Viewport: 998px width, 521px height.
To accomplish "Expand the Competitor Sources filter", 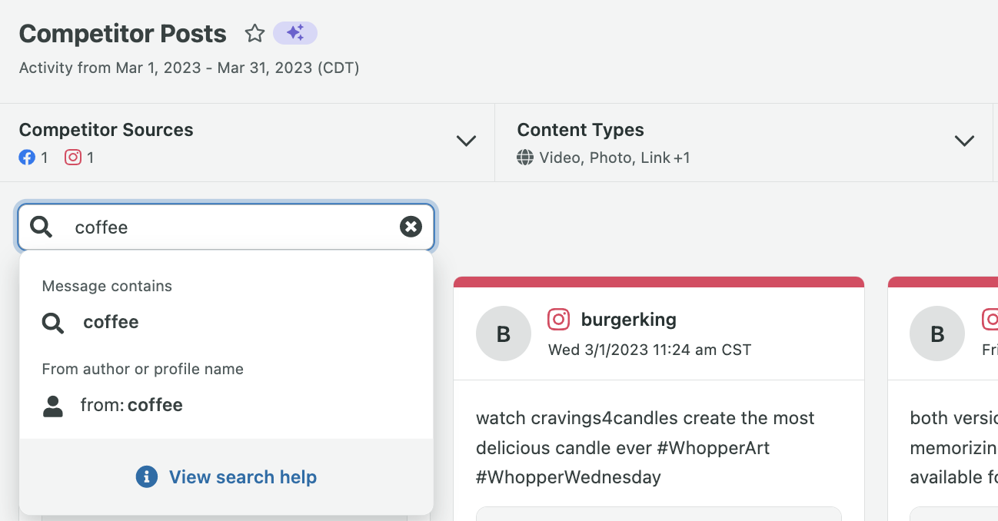I will [x=466, y=141].
